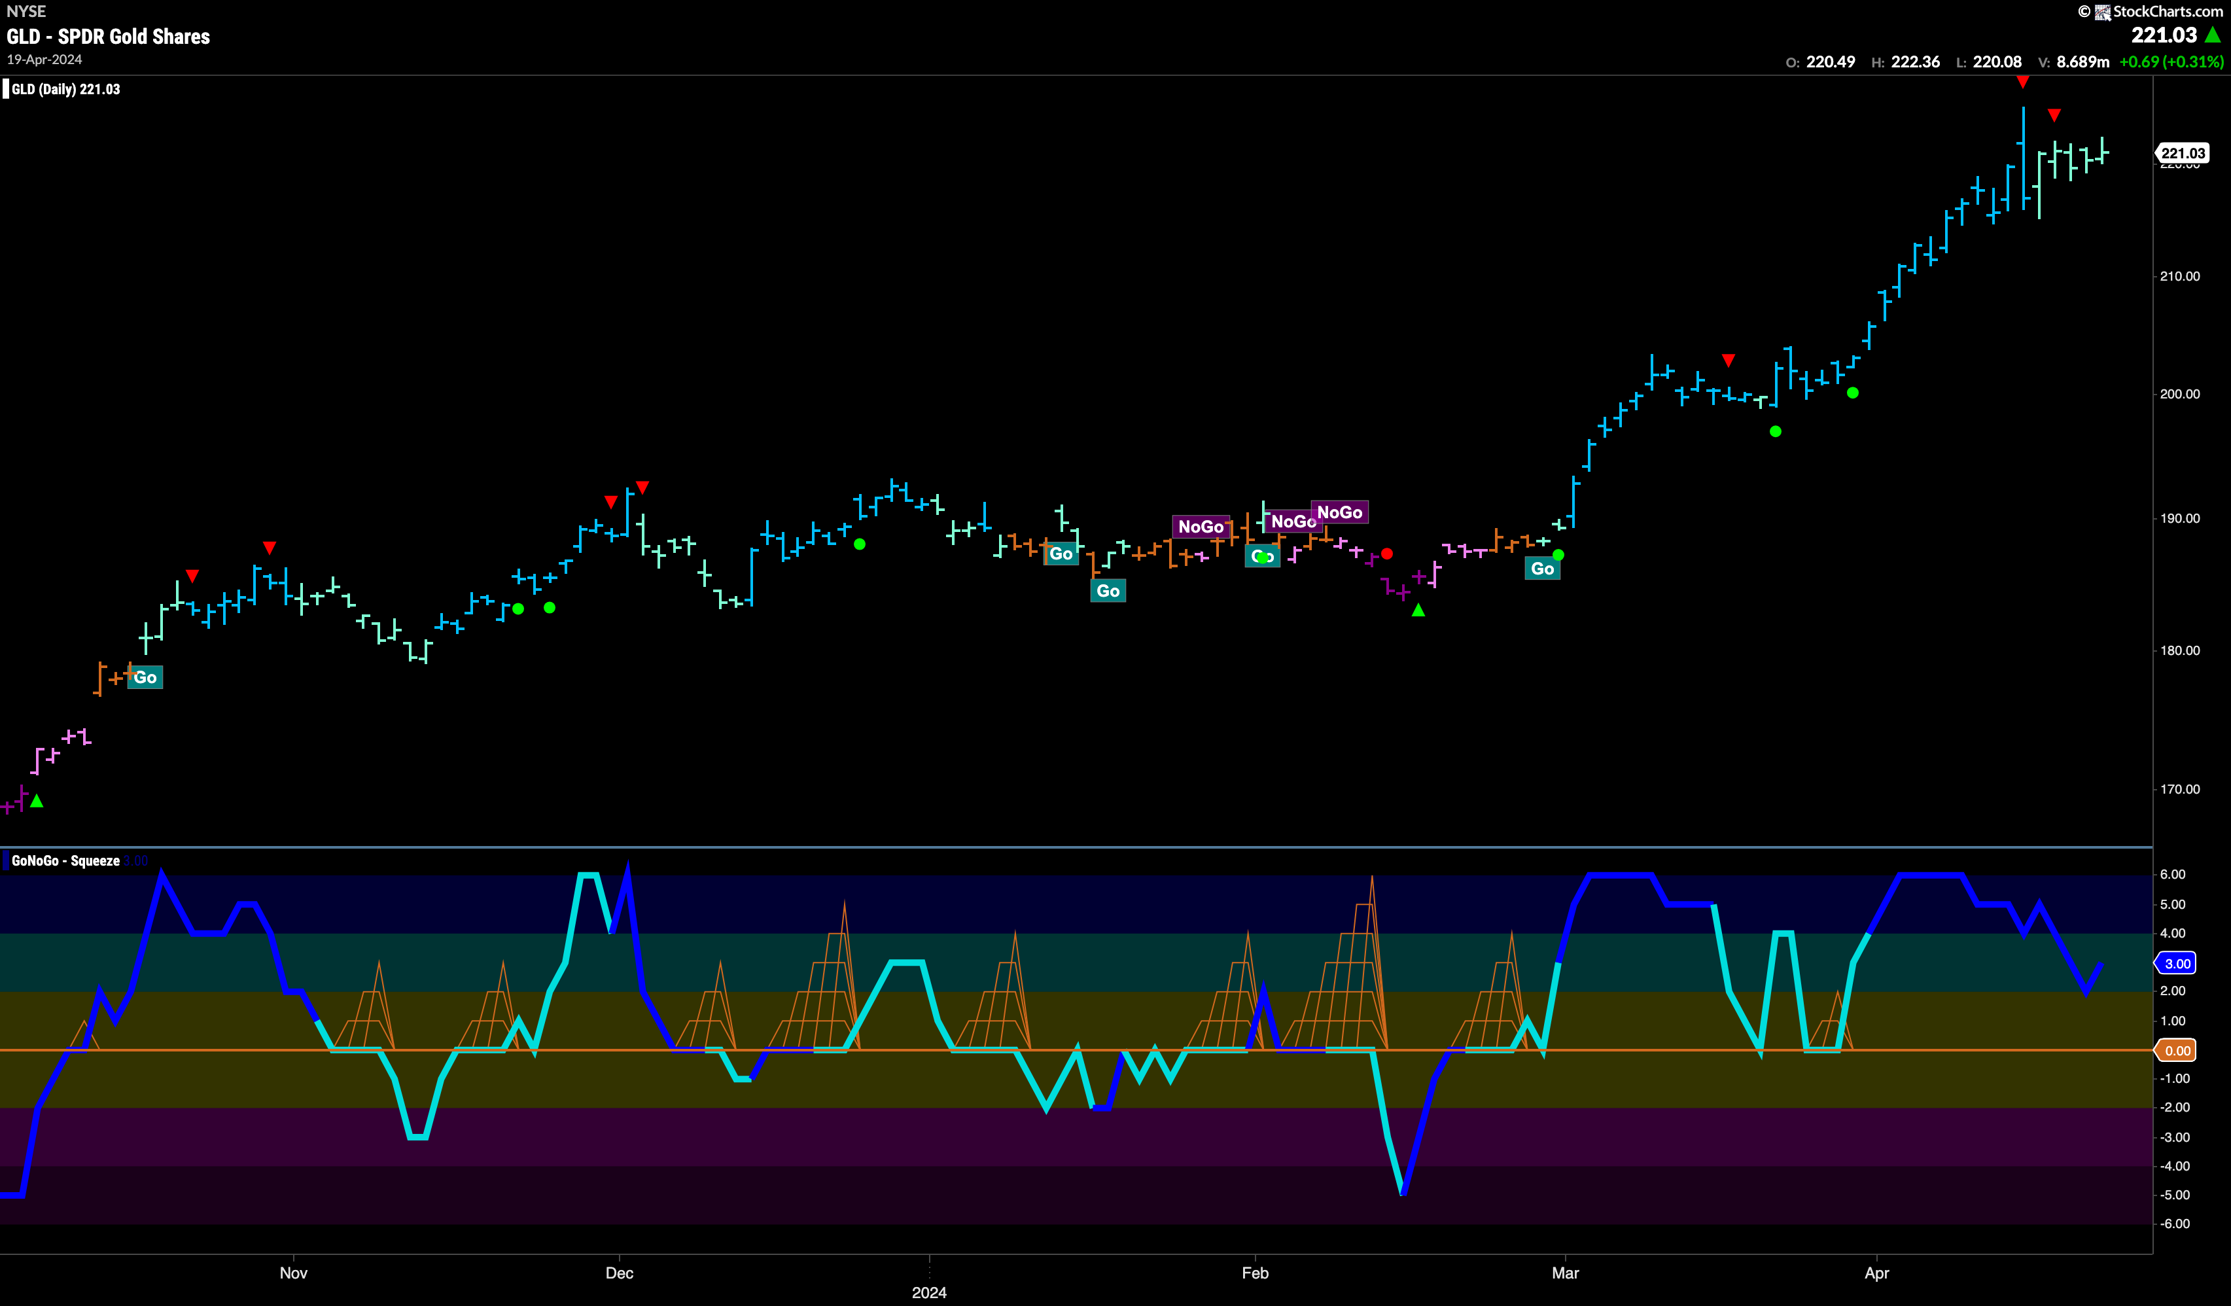Click the lowest green dot in mid-March

pos(1775,431)
